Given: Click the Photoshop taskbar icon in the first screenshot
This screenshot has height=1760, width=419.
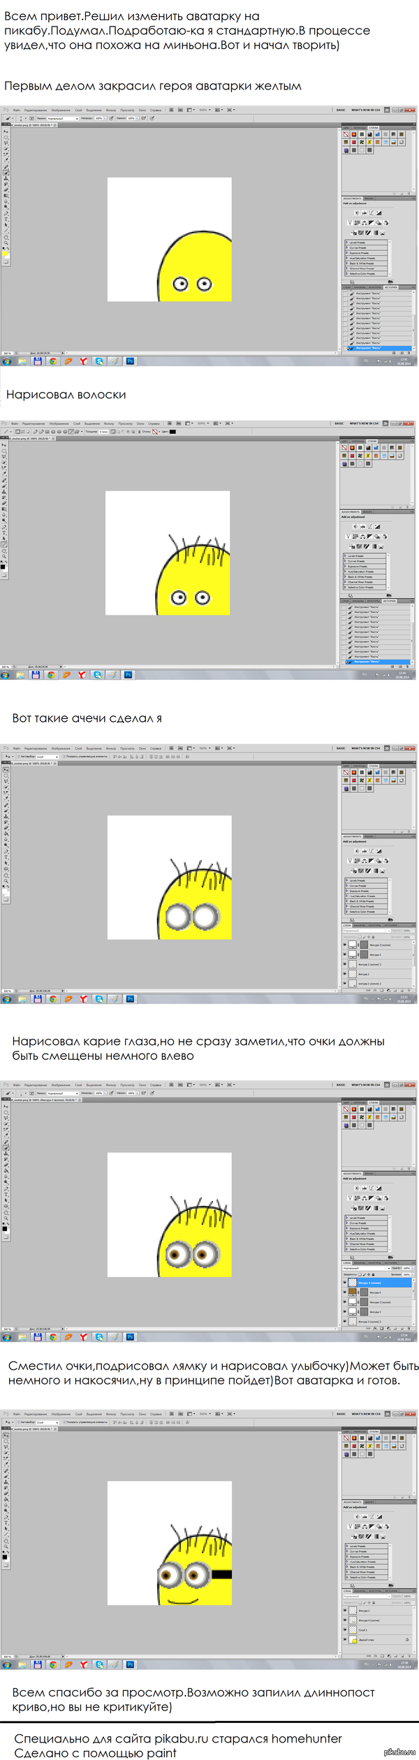Looking at the screenshot, I should pos(130,361).
